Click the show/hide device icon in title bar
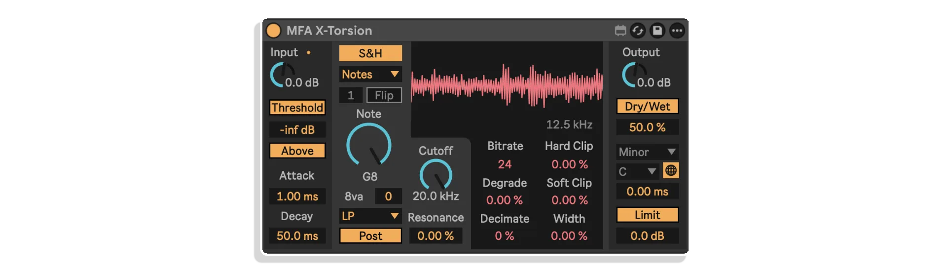 pos(620,31)
